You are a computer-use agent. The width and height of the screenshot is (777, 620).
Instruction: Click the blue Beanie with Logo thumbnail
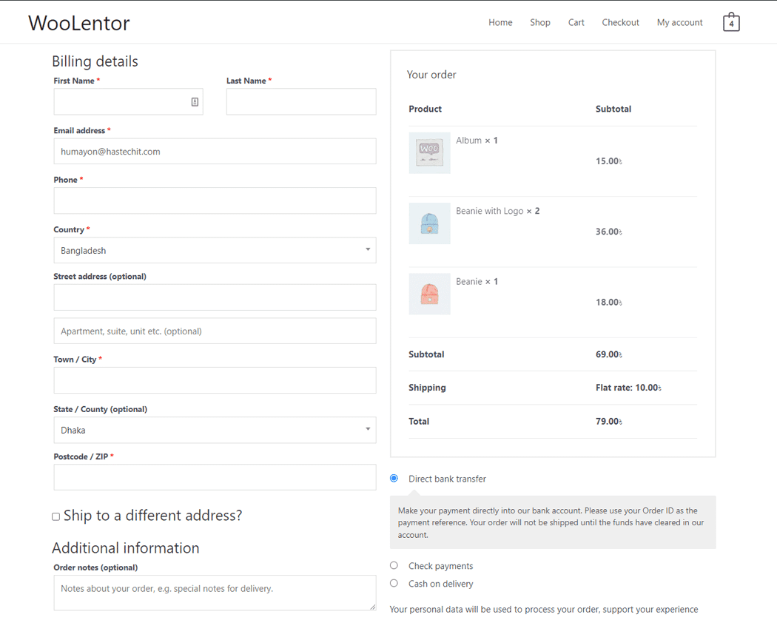pos(429,223)
